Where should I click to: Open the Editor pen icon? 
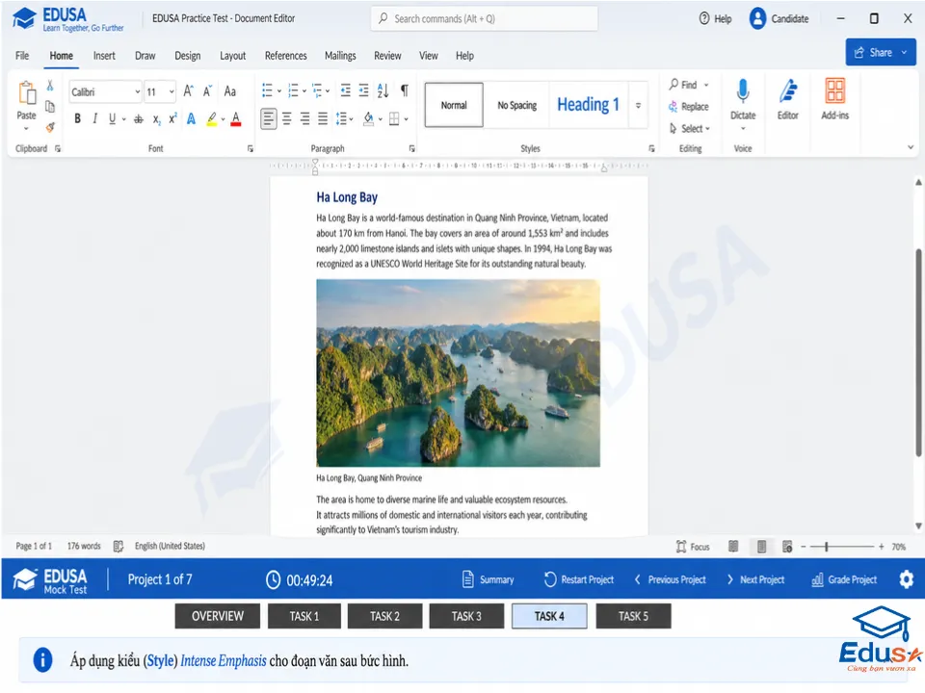(788, 92)
